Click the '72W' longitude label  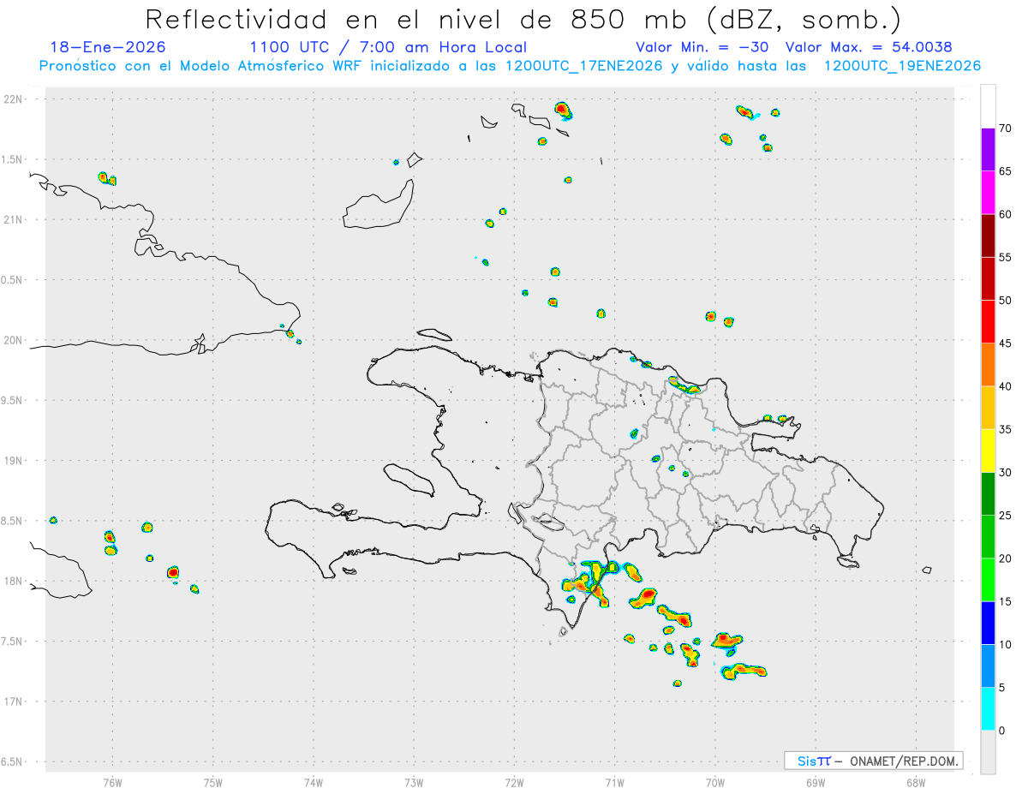coord(514,782)
